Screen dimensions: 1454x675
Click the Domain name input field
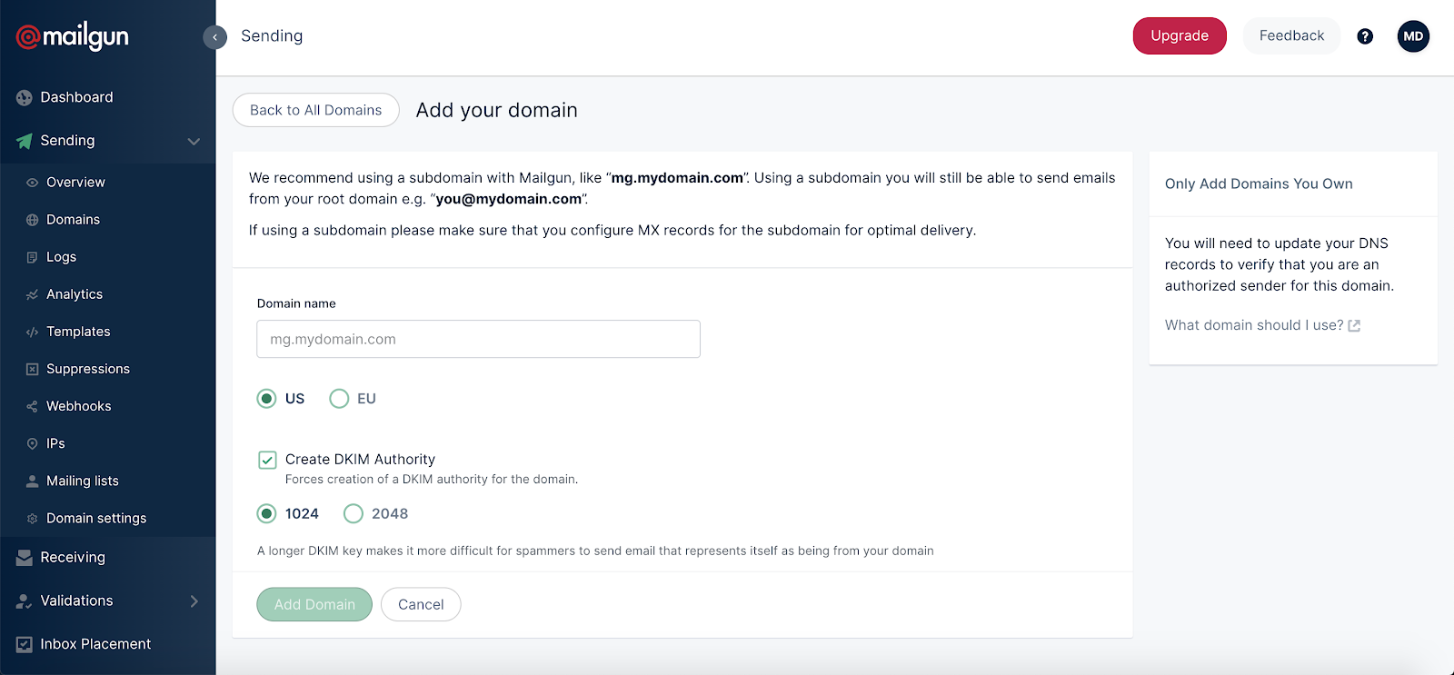478,339
